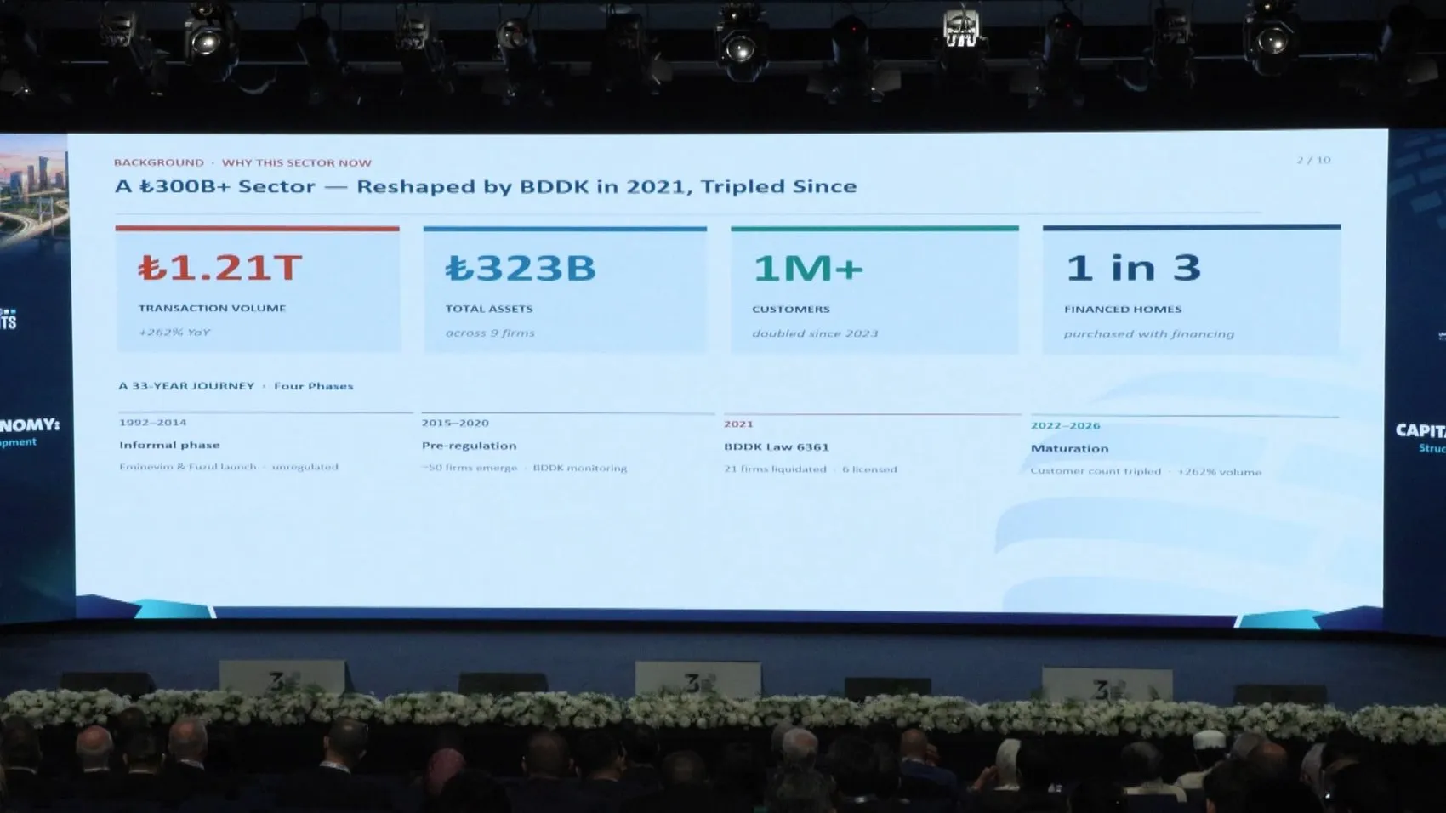Screen dimensions: 1446x813
Task: Click the A 33-YEAR JOURNEY heading
Action: point(186,385)
